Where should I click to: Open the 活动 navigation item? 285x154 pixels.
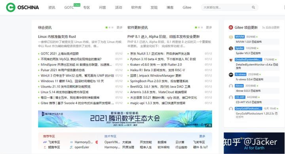coord(118,8)
